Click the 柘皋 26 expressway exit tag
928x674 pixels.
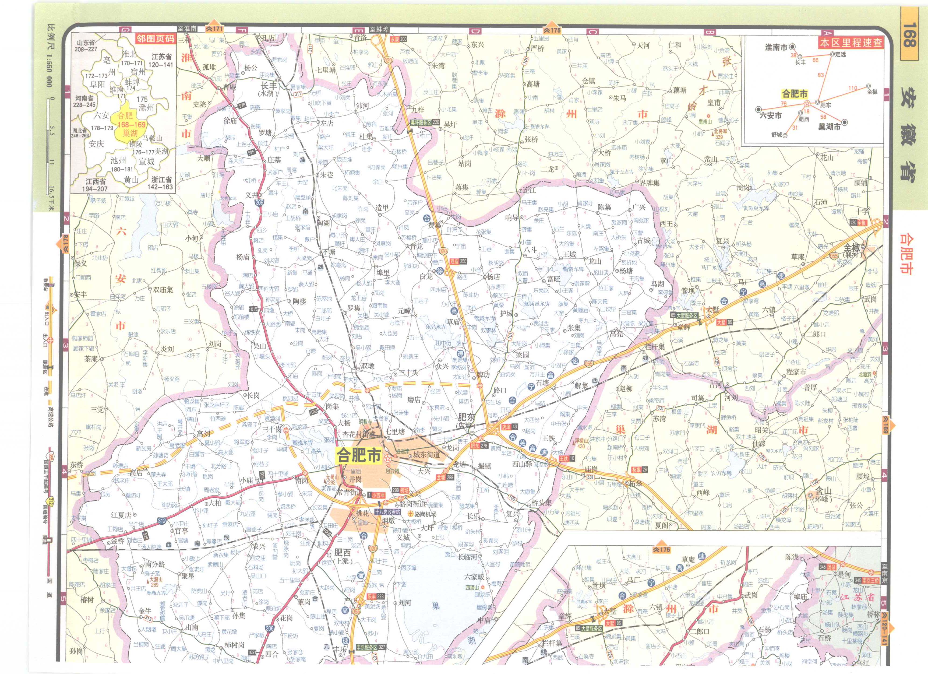click(x=640, y=469)
